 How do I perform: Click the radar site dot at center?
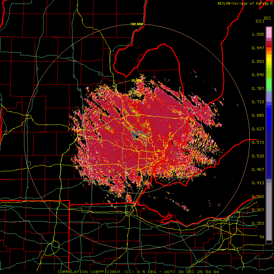(x=137, y=137)
